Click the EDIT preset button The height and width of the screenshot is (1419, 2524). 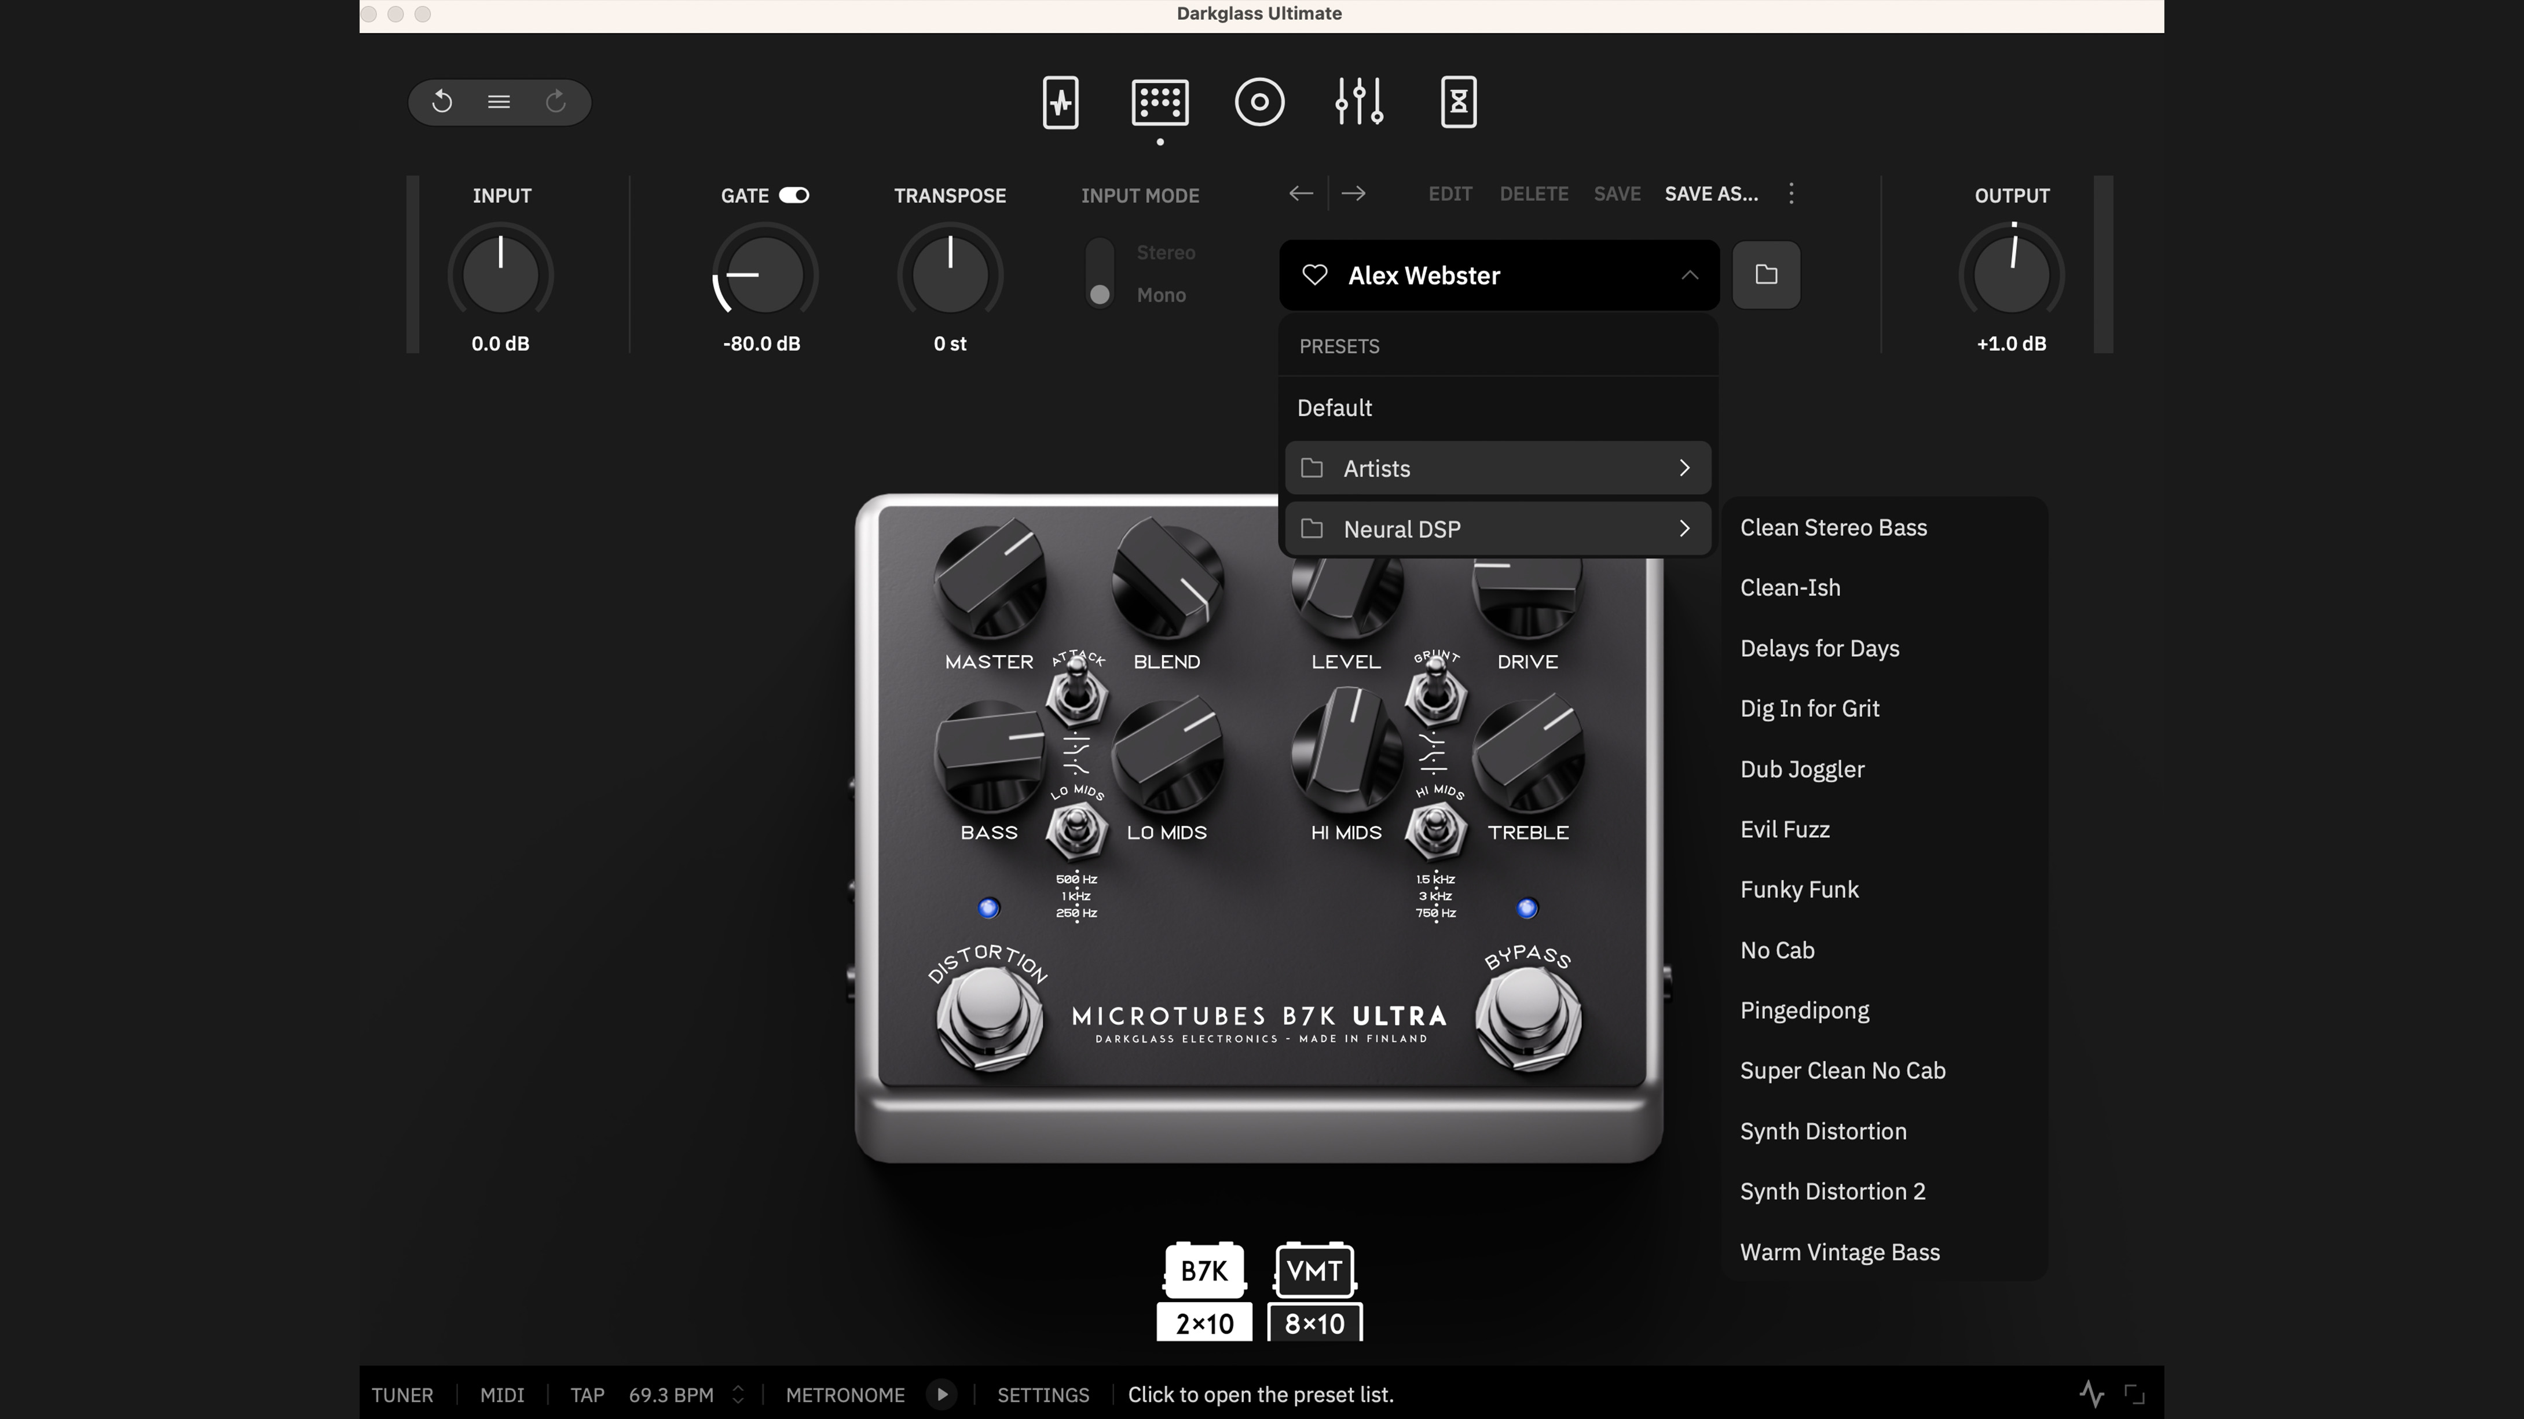point(1450,194)
